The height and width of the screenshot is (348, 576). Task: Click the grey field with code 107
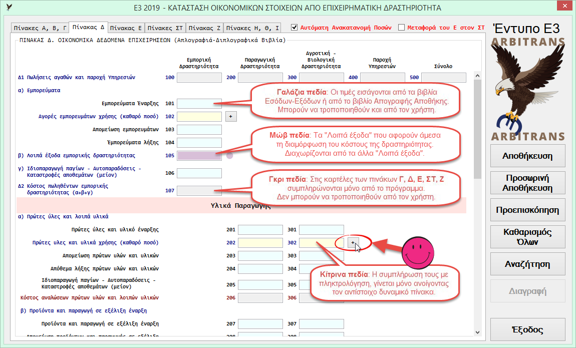[x=199, y=190]
